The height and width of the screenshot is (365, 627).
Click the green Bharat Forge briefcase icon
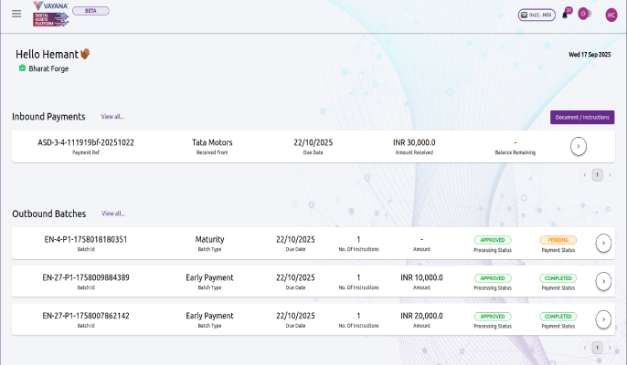point(22,68)
